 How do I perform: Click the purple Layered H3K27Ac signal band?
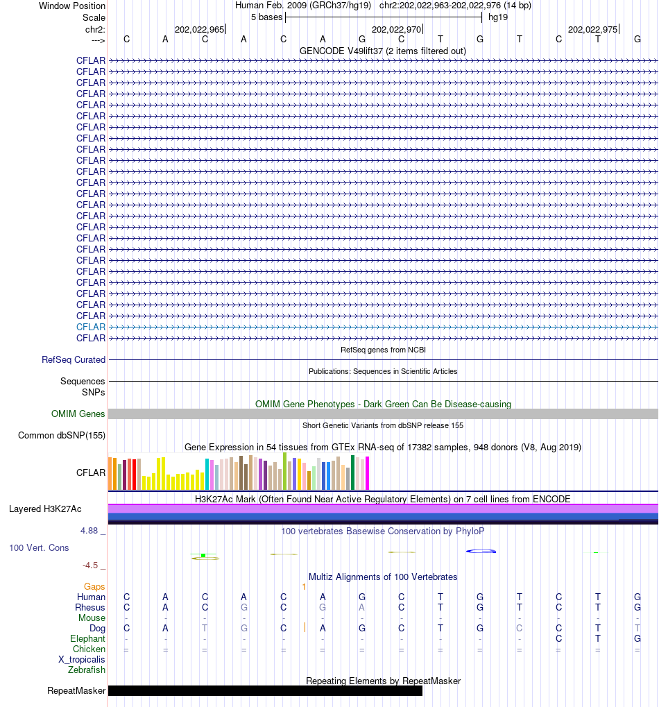pyautogui.click(x=383, y=509)
